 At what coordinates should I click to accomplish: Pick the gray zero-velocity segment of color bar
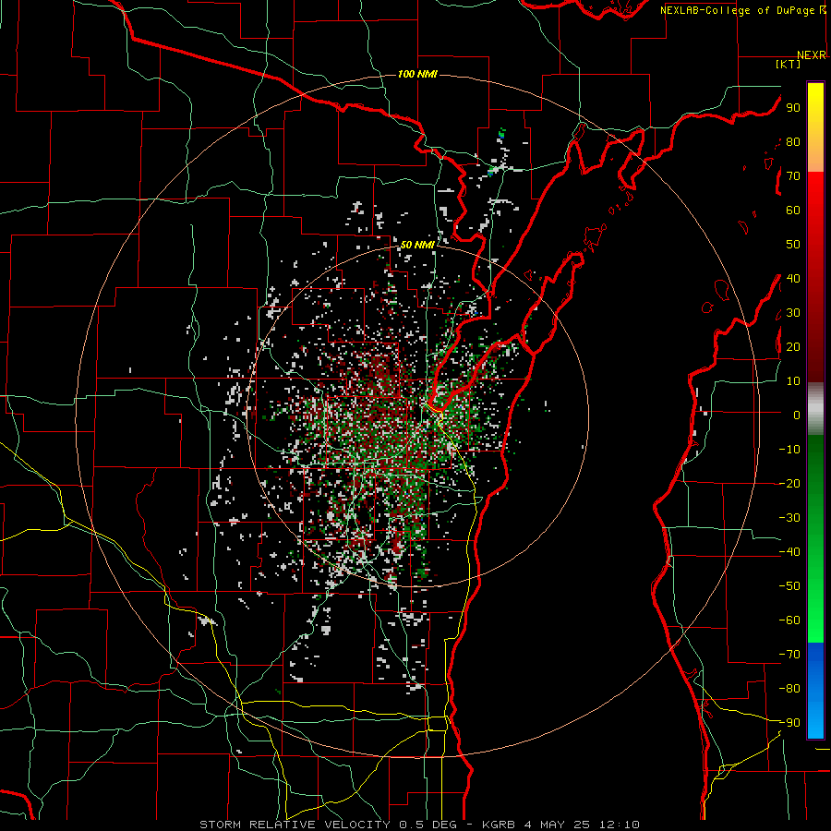[x=815, y=409]
